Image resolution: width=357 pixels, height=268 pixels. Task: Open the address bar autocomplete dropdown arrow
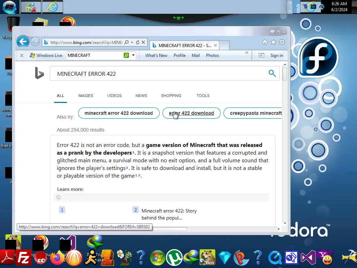click(x=132, y=42)
